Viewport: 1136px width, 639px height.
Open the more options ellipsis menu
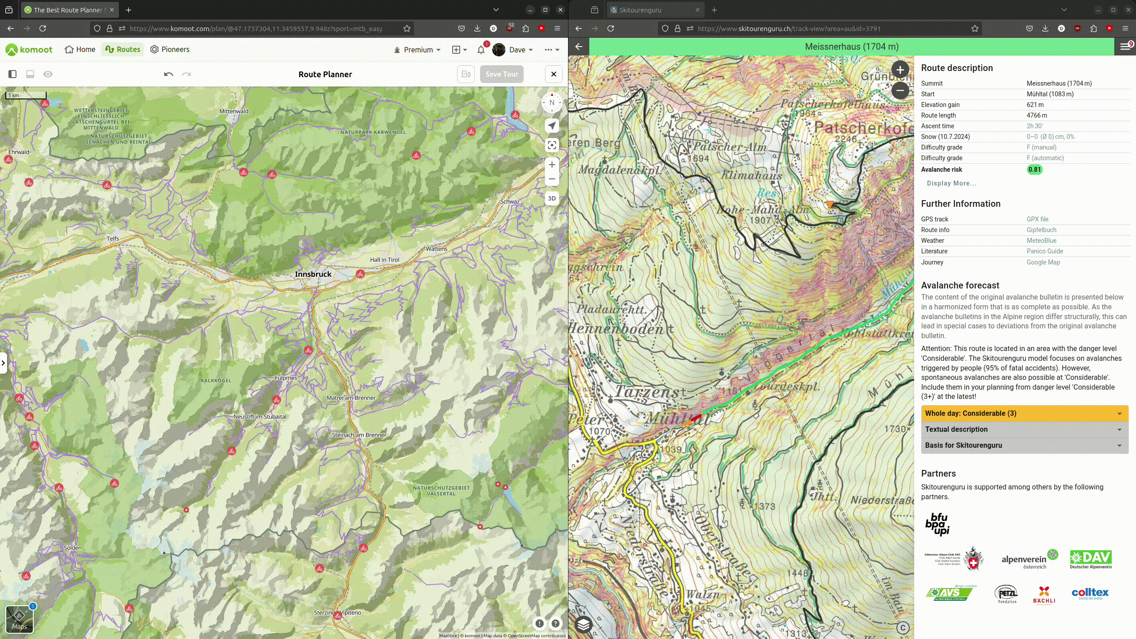552,50
